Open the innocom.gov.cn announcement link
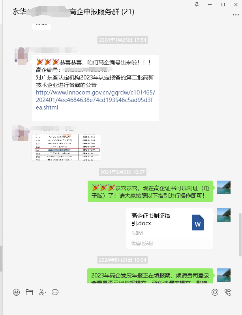Viewport: 242px width, 315px height. pos(96,100)
